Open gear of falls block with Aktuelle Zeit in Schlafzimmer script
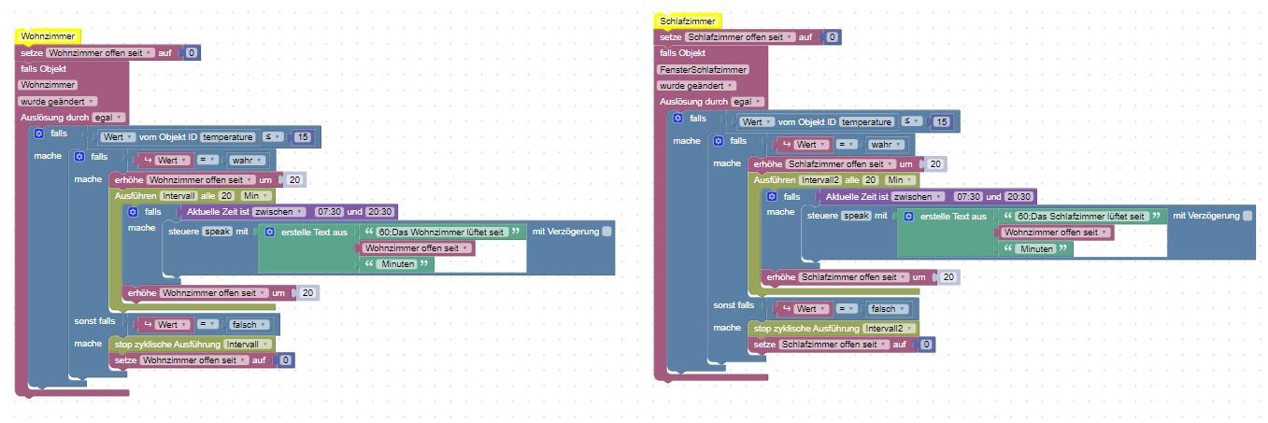 tap(772, 197)
